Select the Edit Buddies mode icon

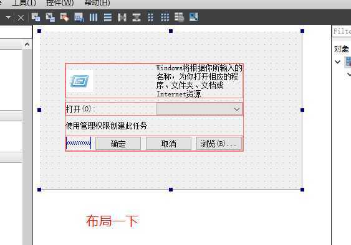[64, 17]
